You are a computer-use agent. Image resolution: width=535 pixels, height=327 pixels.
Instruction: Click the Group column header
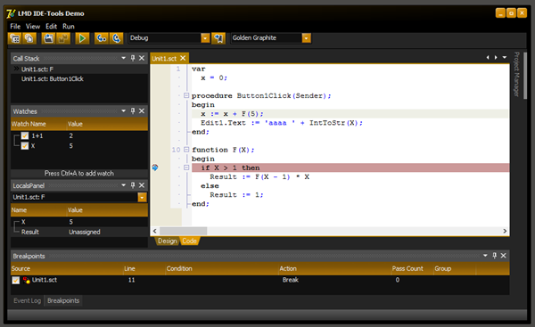tap(455, 269)
